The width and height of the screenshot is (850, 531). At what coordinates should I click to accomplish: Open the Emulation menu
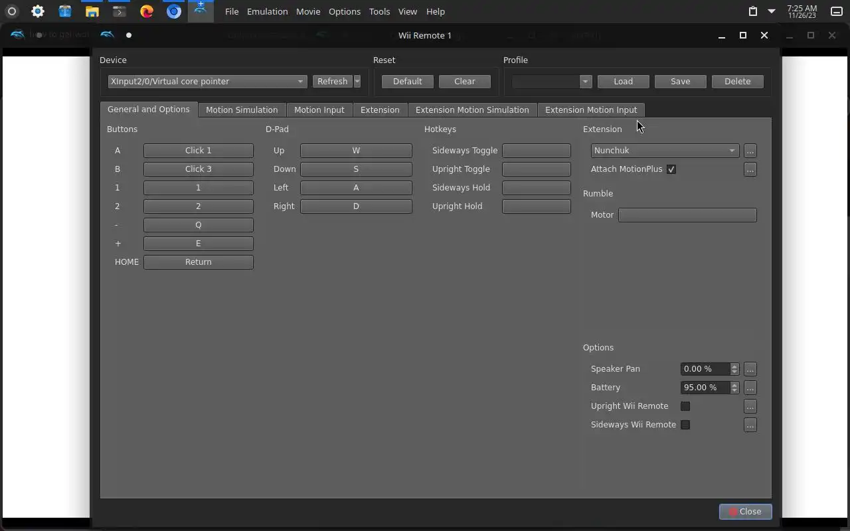(268, 11)
